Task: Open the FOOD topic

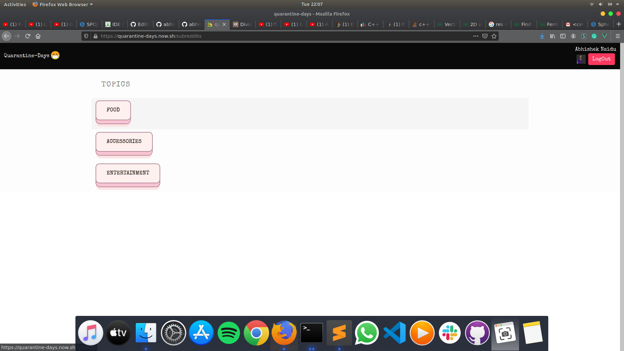Action: point(113,110)
